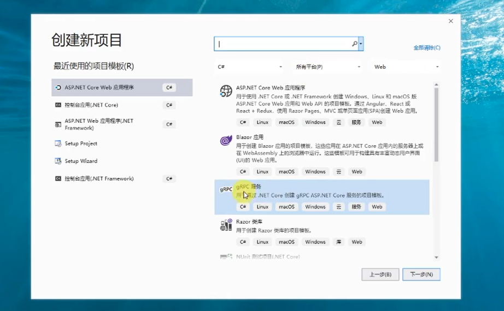Screen dimensions: 504x311
Task: Click the search magnifier icon
Action: pyautogui.click(x=355, y=44)
